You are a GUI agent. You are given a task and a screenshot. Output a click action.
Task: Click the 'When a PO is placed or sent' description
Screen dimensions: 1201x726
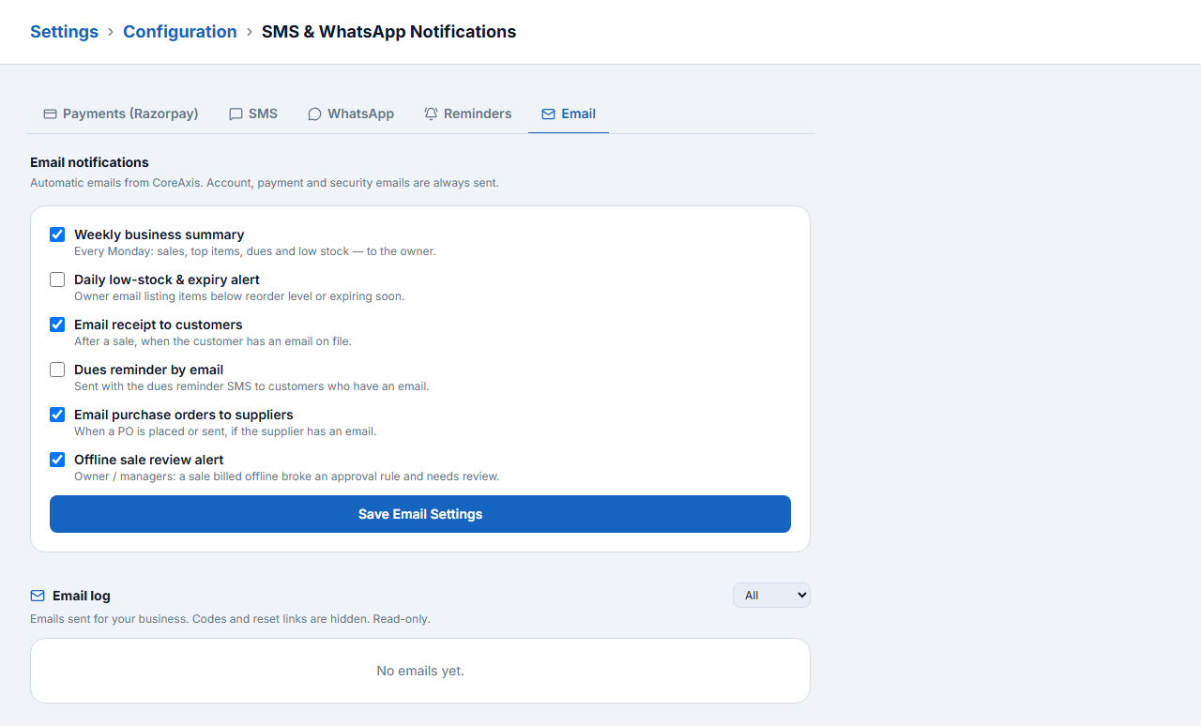coord(225,431)
